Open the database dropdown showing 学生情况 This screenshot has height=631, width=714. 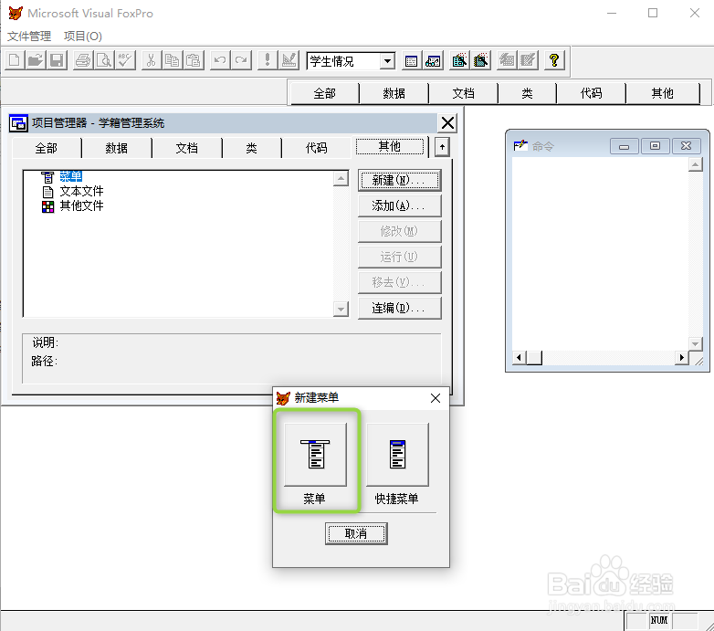coord(387,61)
